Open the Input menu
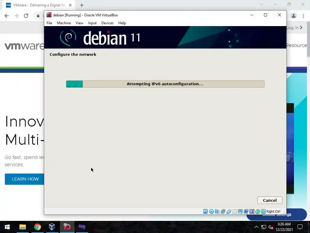The image size is (310, 233). click(x=92, y=23)
